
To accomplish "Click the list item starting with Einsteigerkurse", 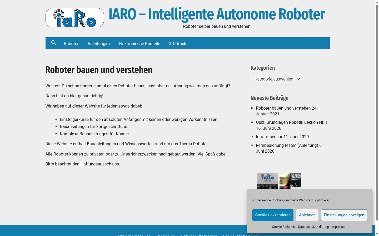I will (138, 119).
